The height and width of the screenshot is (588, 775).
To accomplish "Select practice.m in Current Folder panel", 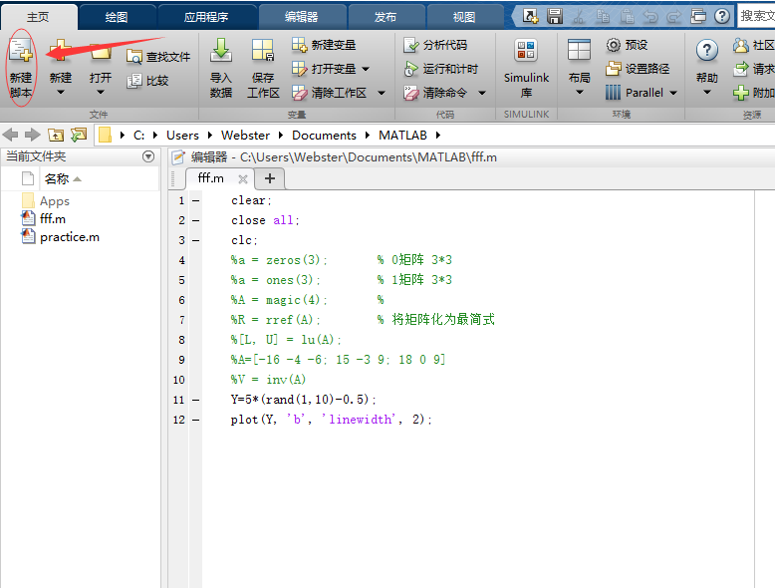I will pos(69,237).
